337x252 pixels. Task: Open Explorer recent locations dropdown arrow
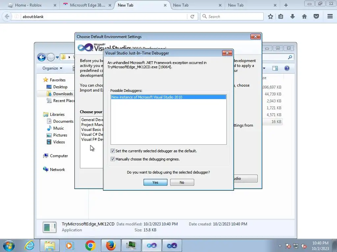coord(57,57)
